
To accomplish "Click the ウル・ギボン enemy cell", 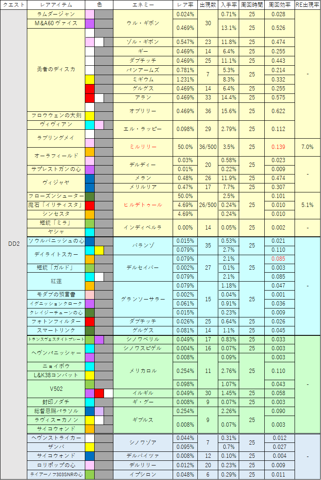I will coord(143,23).
